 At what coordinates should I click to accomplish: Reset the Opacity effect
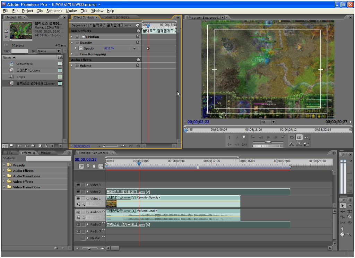tap(138, 43)
